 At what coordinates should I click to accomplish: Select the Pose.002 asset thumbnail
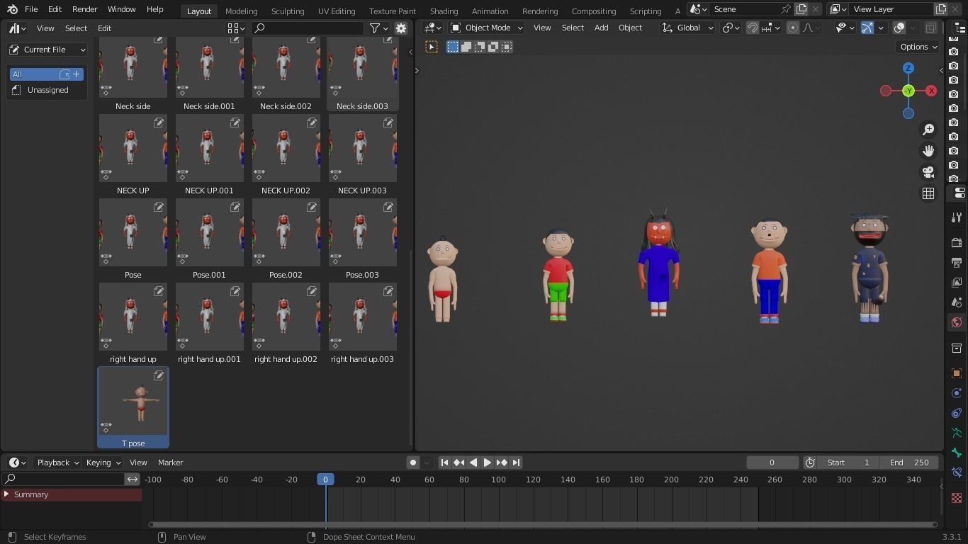(x=286, y=232)
